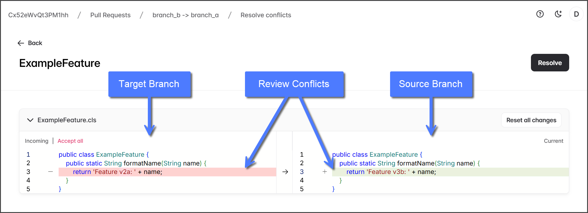Click the Incoming pane label

click(36, 141)
